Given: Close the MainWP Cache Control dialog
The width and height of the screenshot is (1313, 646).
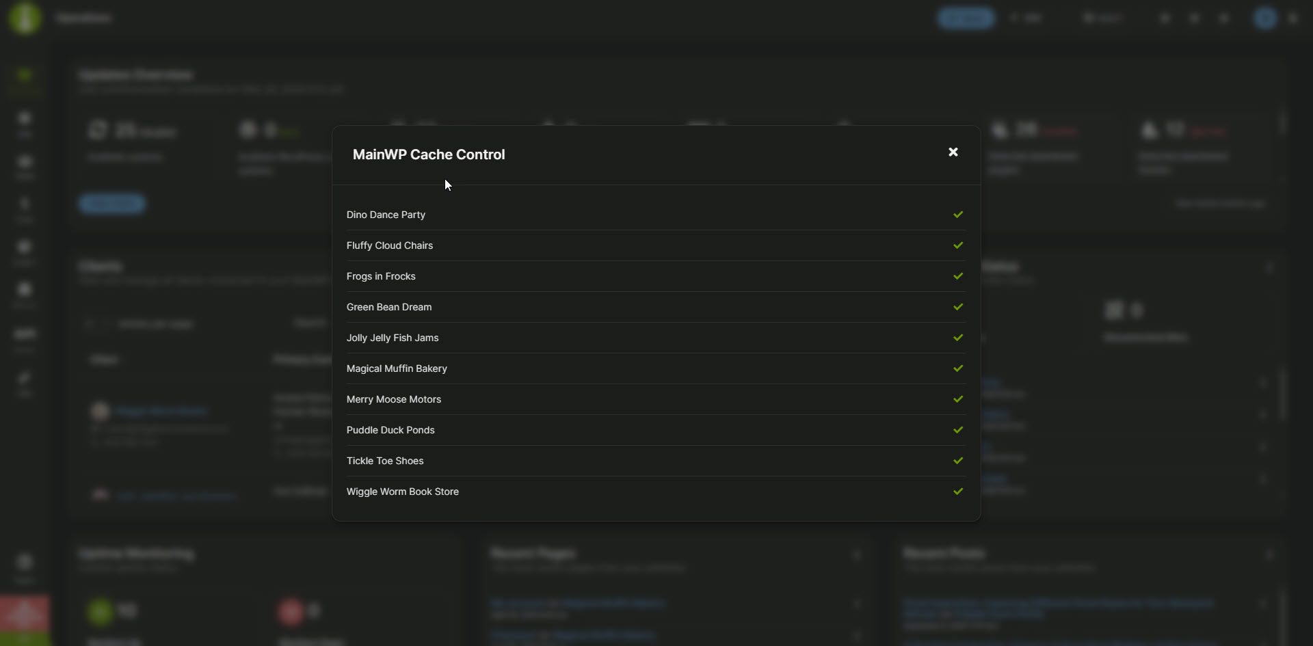Looking at the screenshot, I should tap(953, 152).
